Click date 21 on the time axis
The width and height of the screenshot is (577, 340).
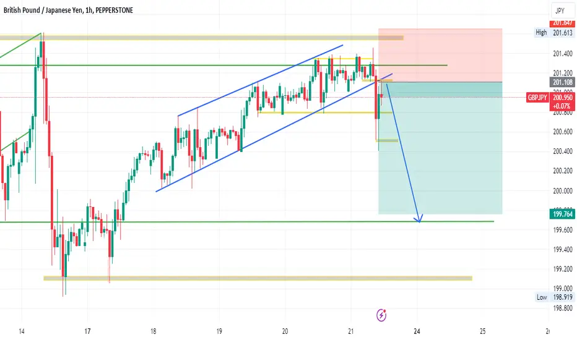(x=350, y=331)
